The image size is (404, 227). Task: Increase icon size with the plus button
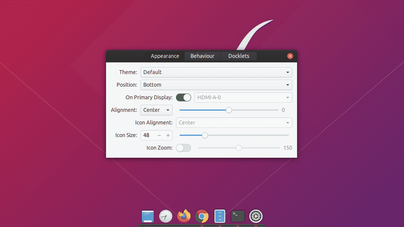(168, 135)
